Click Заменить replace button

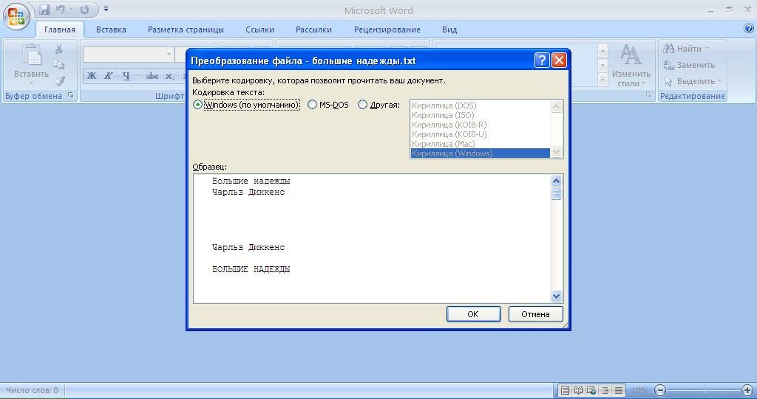click(689, 65)
